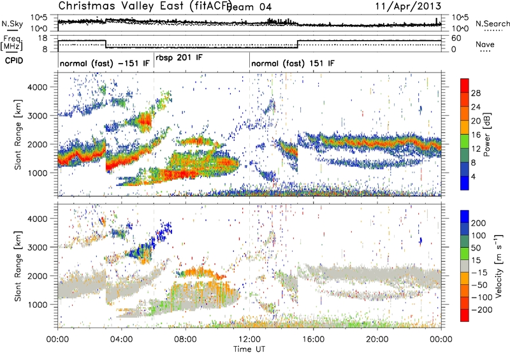Viewport: 510px width, 353px height.
Task: Click the title "Christmas Valley East (fitACF)"
Action: [x=145, y=6]
